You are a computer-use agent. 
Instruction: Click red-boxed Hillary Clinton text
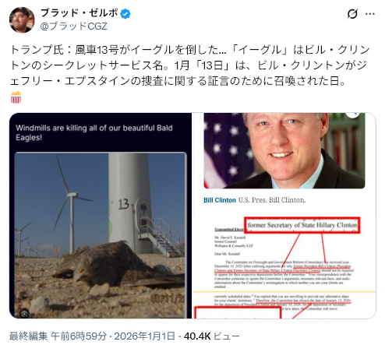[302, 225]
